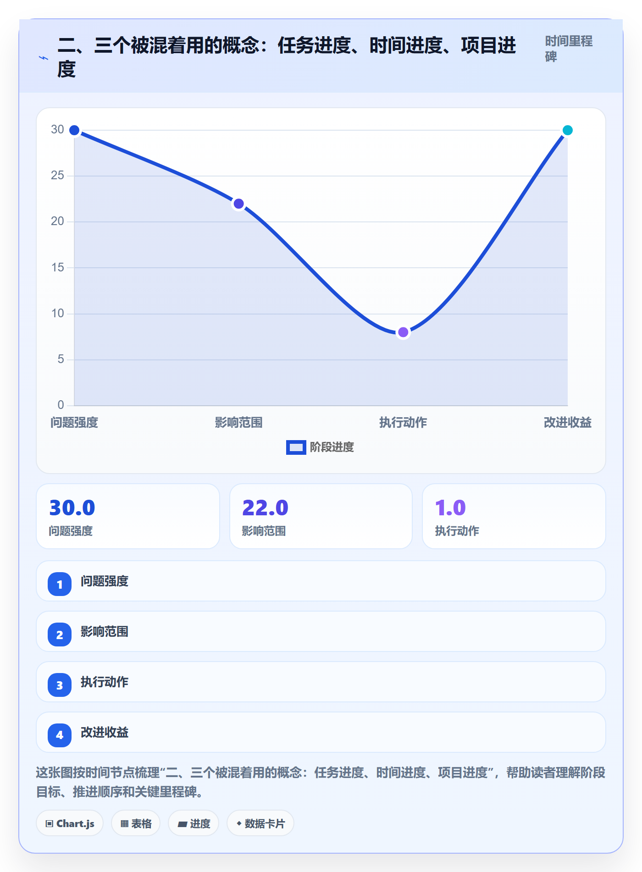Click the 问题强度 text in list row 1
This screenshot has width=642, height=872.
tap(105, 581)
